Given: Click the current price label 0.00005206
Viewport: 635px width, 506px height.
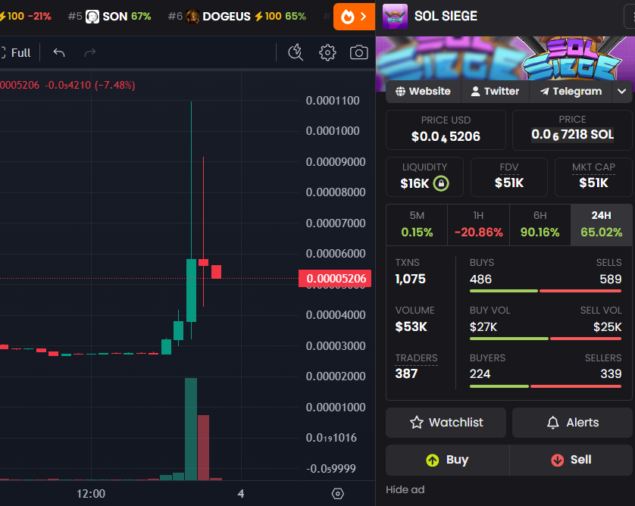Looking at the screenshot, I should 335,279.
